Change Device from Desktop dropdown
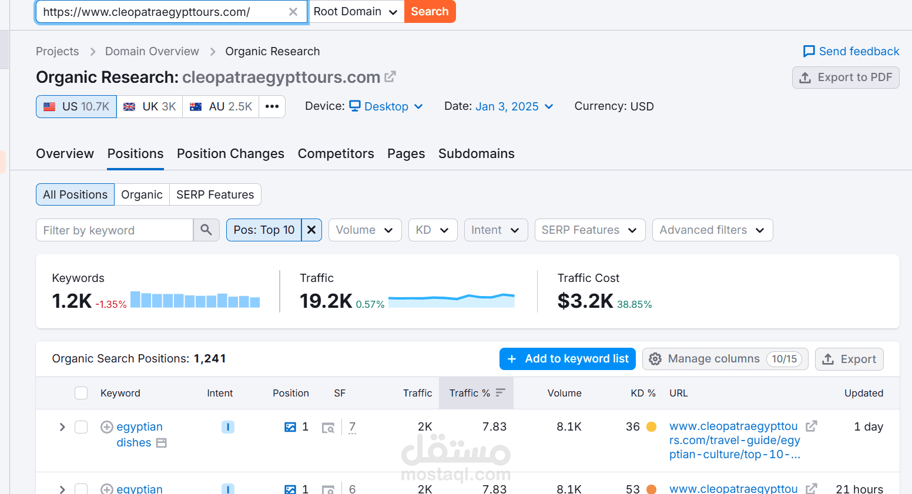Viewport: 912px width, 494px height. pos(386,107)
